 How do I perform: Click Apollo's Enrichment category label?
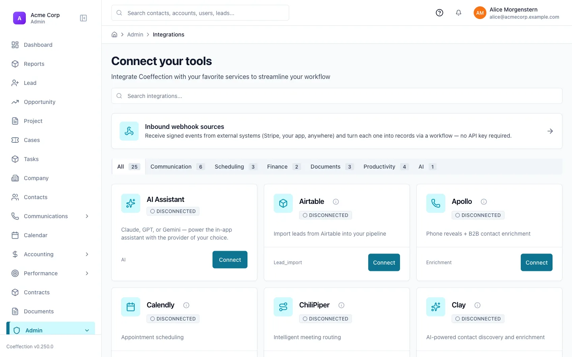[x=439, y=263]
